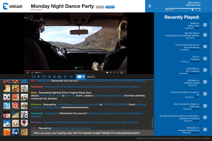Click username Pharetra in chat
Viewport: 212px width, 141px height.
36,104
